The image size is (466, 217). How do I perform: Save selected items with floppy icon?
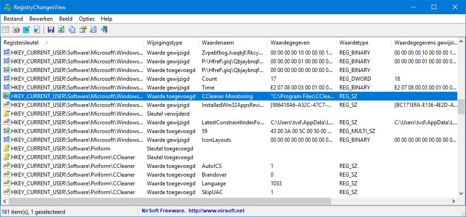coord(51,29)
